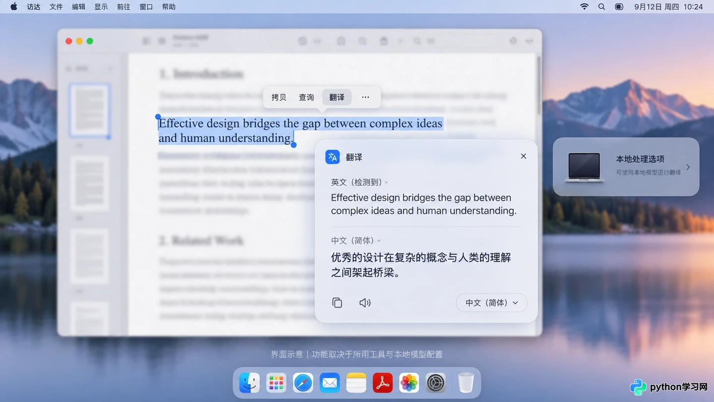Screen dimensions: 714x402
Task: Open Safari from the Dock
Action: point(303,383)
